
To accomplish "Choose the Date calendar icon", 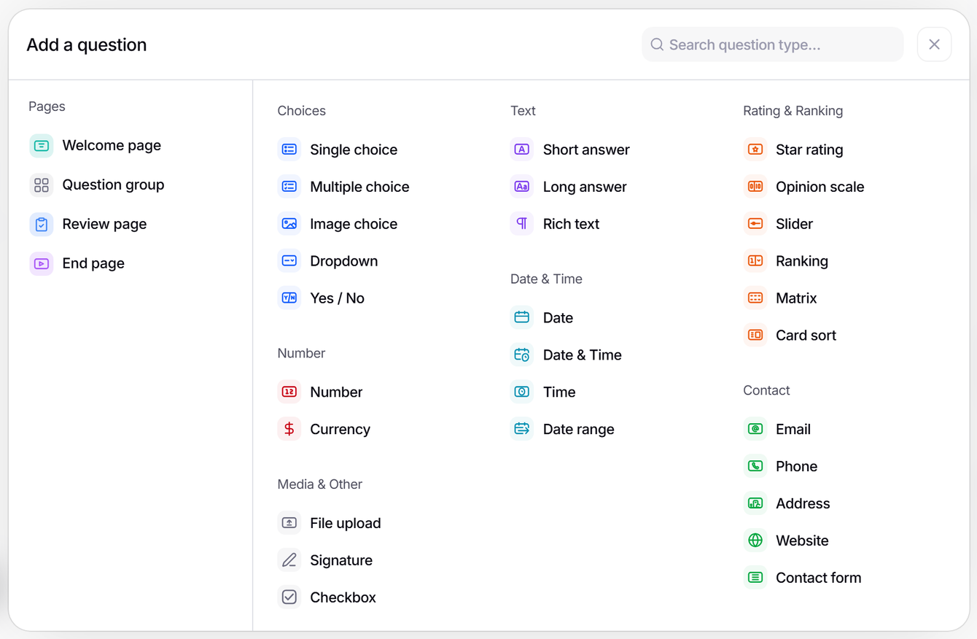I will (522, 317).
